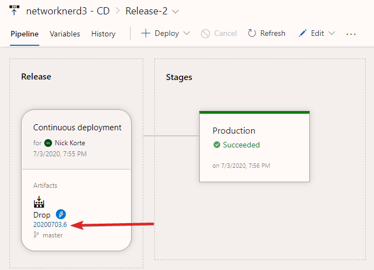Open the networknerd3 - CD breadcrumb link
Screen dimensions: 374x270
[67, 11]
